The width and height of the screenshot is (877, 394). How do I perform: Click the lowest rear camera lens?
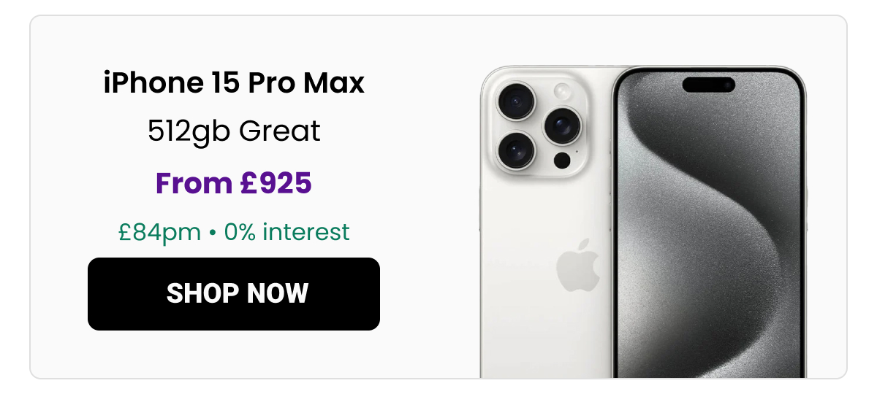click(517, 151)
